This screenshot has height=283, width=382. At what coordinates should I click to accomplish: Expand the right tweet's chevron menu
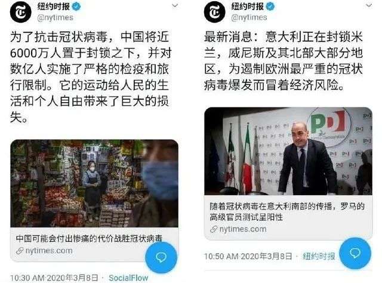(x=369, y=5)
